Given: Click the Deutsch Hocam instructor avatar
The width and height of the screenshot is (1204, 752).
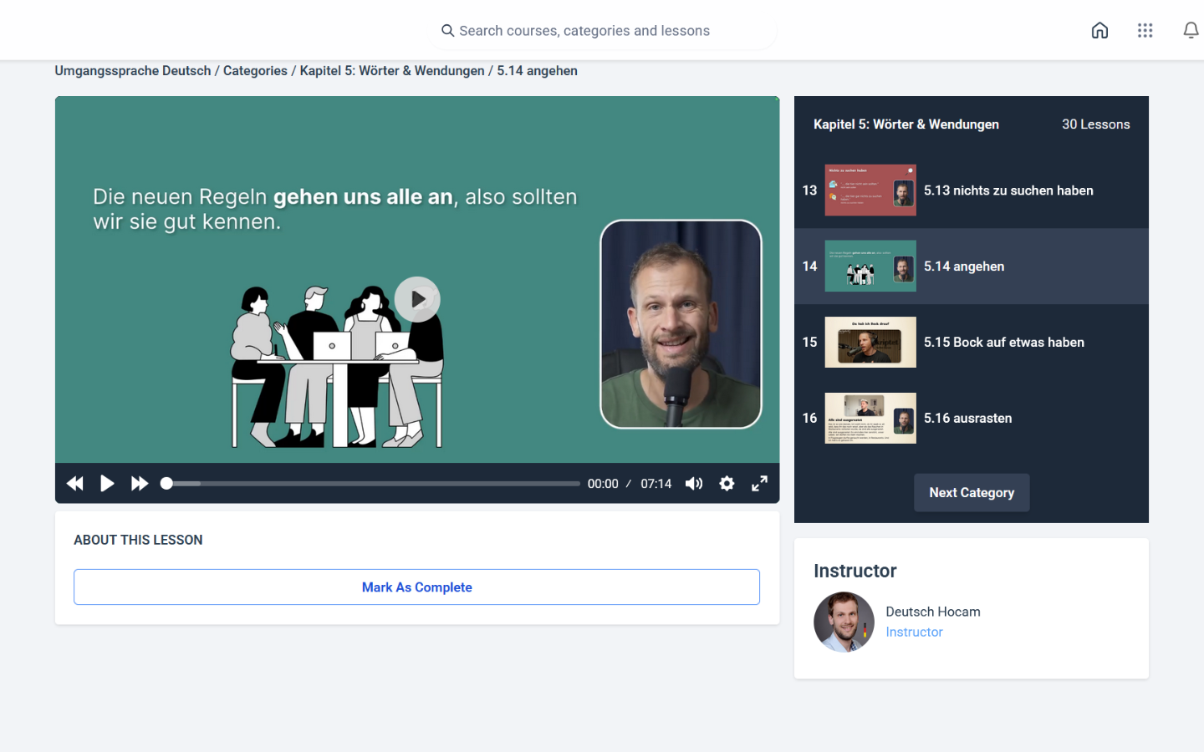Looking at the screenshot, I should pos(844,622).
